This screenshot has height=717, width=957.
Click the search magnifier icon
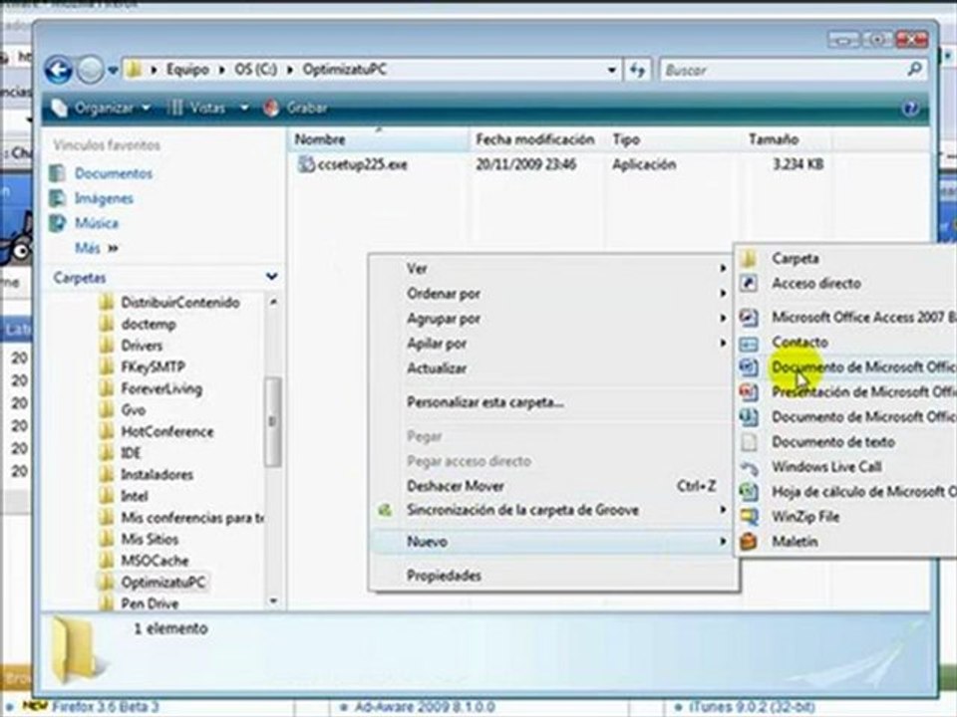click(914, 70)
